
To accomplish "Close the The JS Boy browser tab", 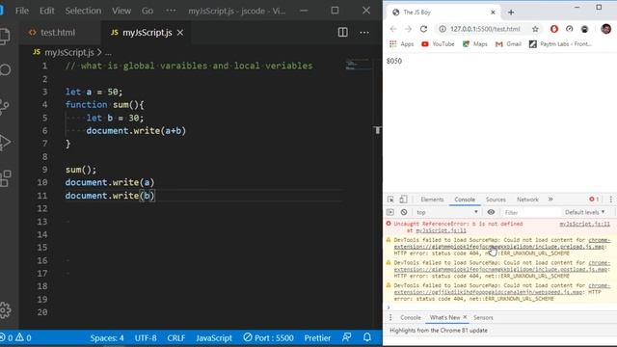I will (493, 13).
